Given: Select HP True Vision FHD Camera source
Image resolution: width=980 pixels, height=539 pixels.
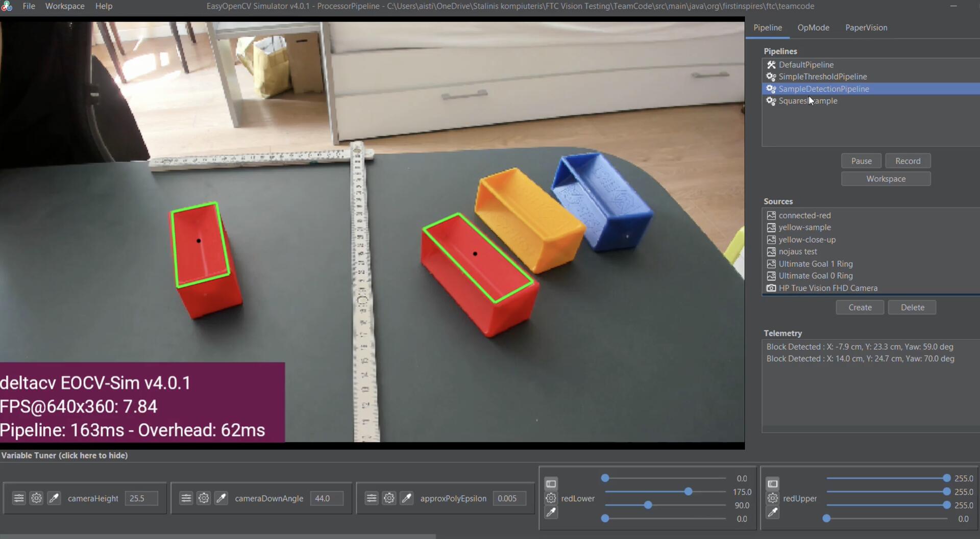Looking at the screenshot, I should click(x=871, y=288).
